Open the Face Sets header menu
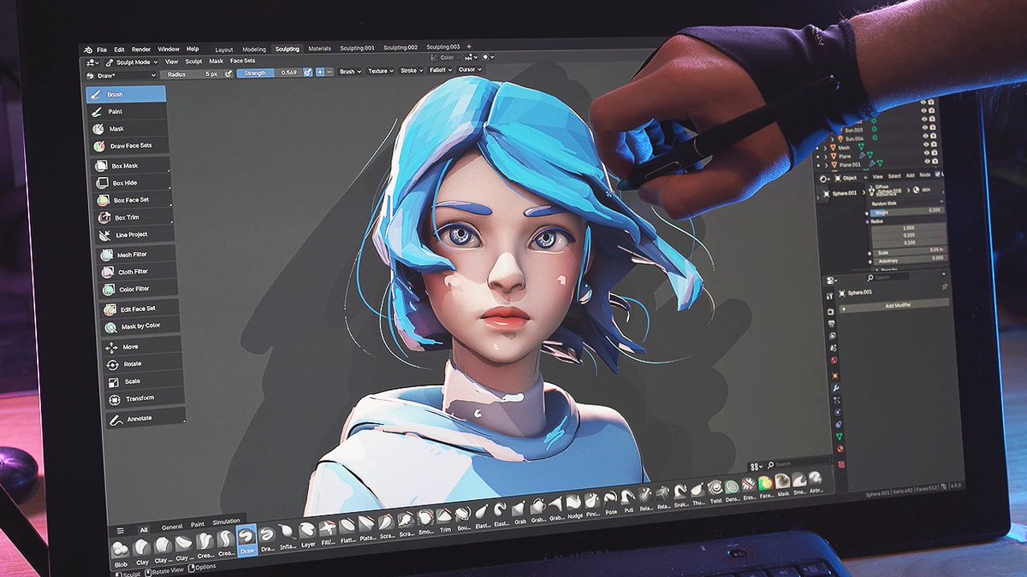 click(243, 61)
